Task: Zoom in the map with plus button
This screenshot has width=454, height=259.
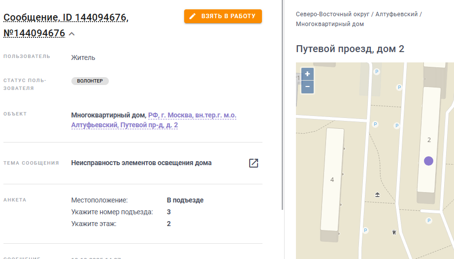Action: click(x=307, y=74)
